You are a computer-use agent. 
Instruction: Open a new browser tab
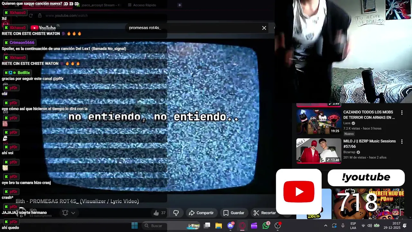180,5
